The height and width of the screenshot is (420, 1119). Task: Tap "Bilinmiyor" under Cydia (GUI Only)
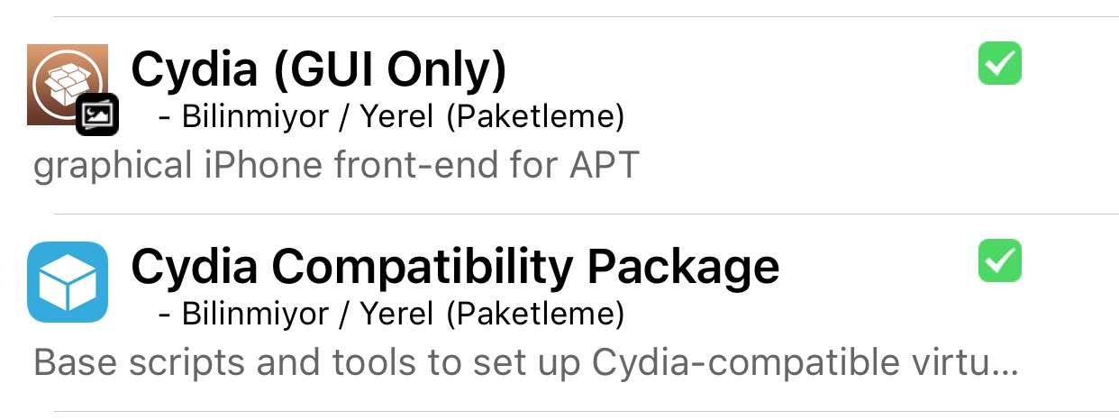click(x=255, y=117)
